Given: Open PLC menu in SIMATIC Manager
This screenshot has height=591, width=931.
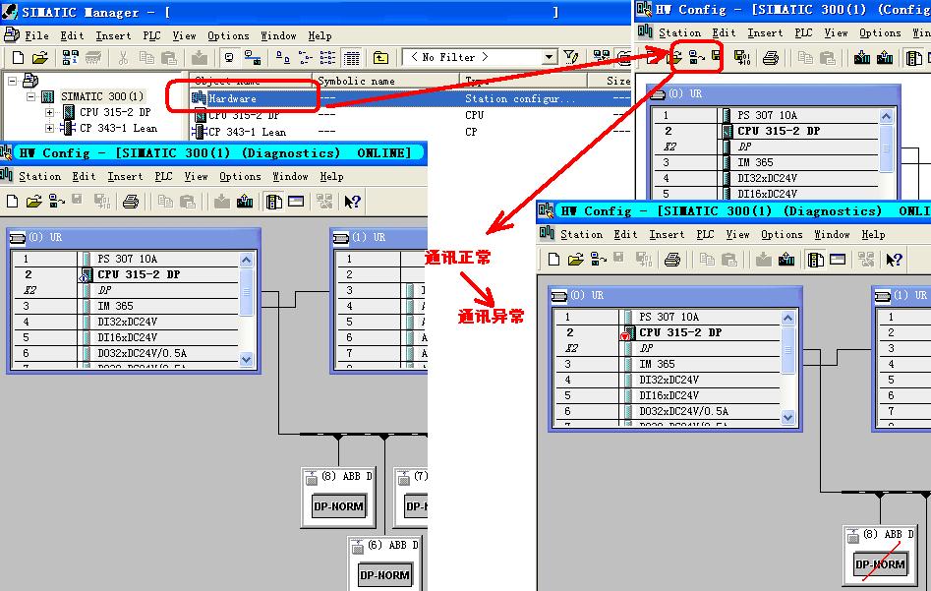Looking at the screenshot, I should click(150, 35).
